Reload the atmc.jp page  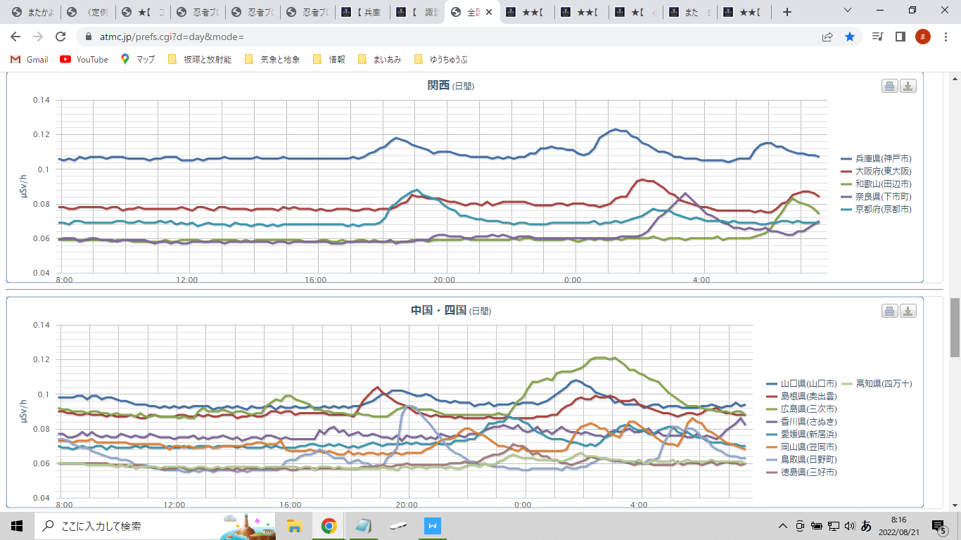[61, 37]
